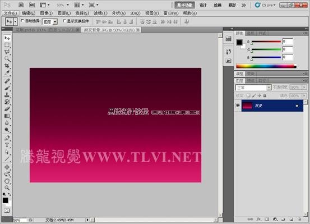The height and width of the screenshot is (224, 310).
Task: Open Screen Mode dropdown
Action: point(94,5)
